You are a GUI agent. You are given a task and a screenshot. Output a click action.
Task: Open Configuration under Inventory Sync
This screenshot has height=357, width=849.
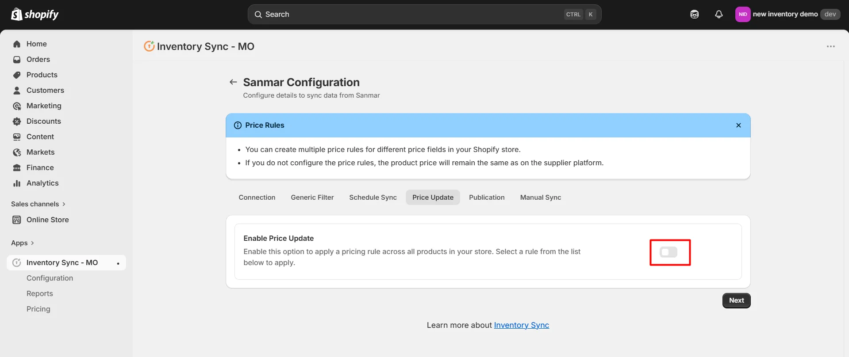pos(50,278)
